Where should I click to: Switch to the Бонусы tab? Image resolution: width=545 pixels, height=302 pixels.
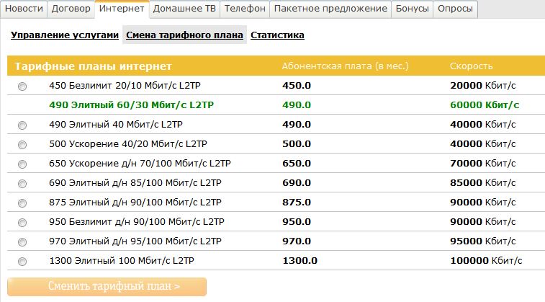415,9
